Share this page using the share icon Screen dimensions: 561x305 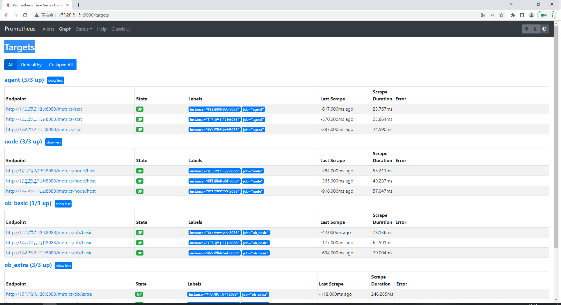point(492,15)
